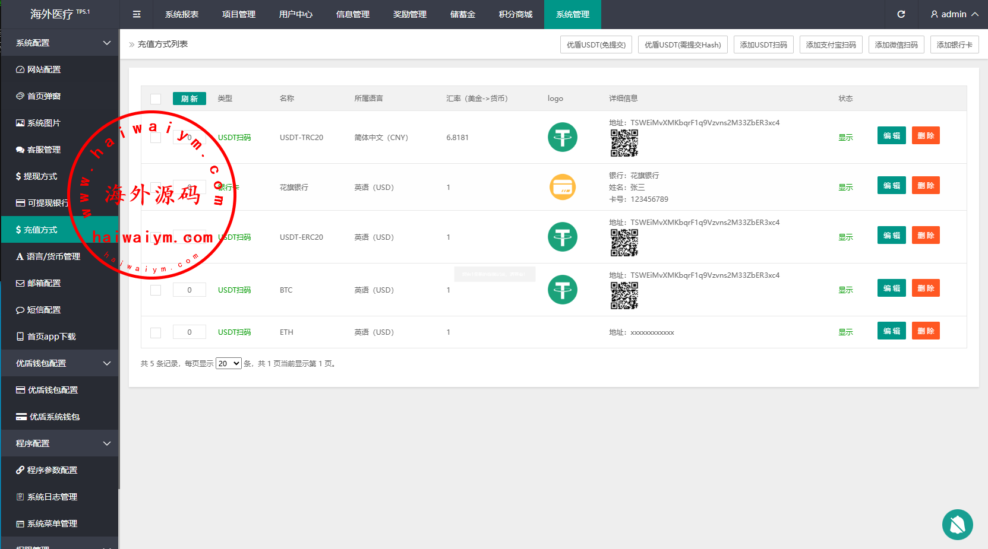Image resolution: width=988 pixels, height=549 pixels.
Task: Click the Tether logo in USDT-ERC20 row
Action: click(563, 237)
